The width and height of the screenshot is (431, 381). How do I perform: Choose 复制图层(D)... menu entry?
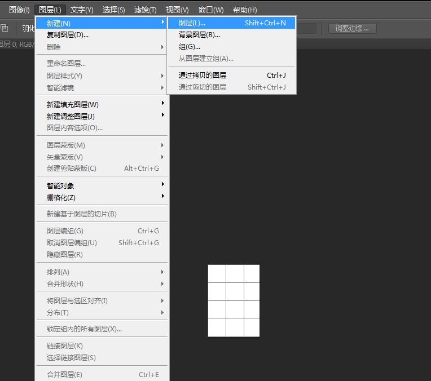(102, 35)
